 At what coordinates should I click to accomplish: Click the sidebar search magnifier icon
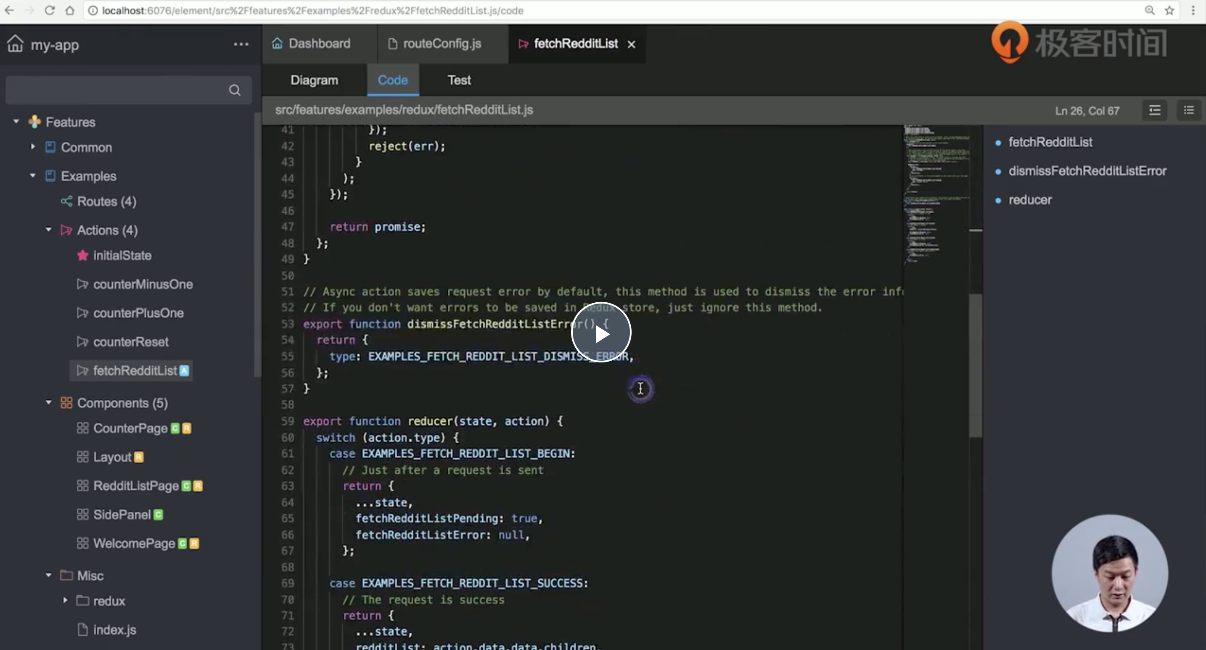(x=235, y=90)
